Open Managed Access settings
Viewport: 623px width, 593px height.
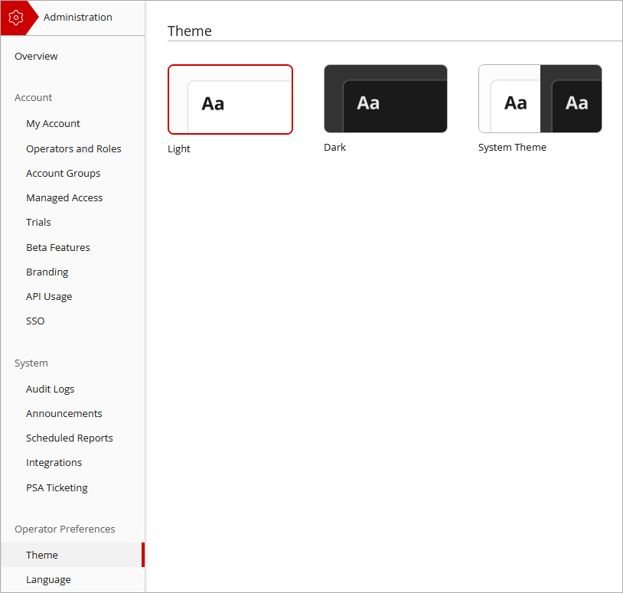(x=64, y=197)
